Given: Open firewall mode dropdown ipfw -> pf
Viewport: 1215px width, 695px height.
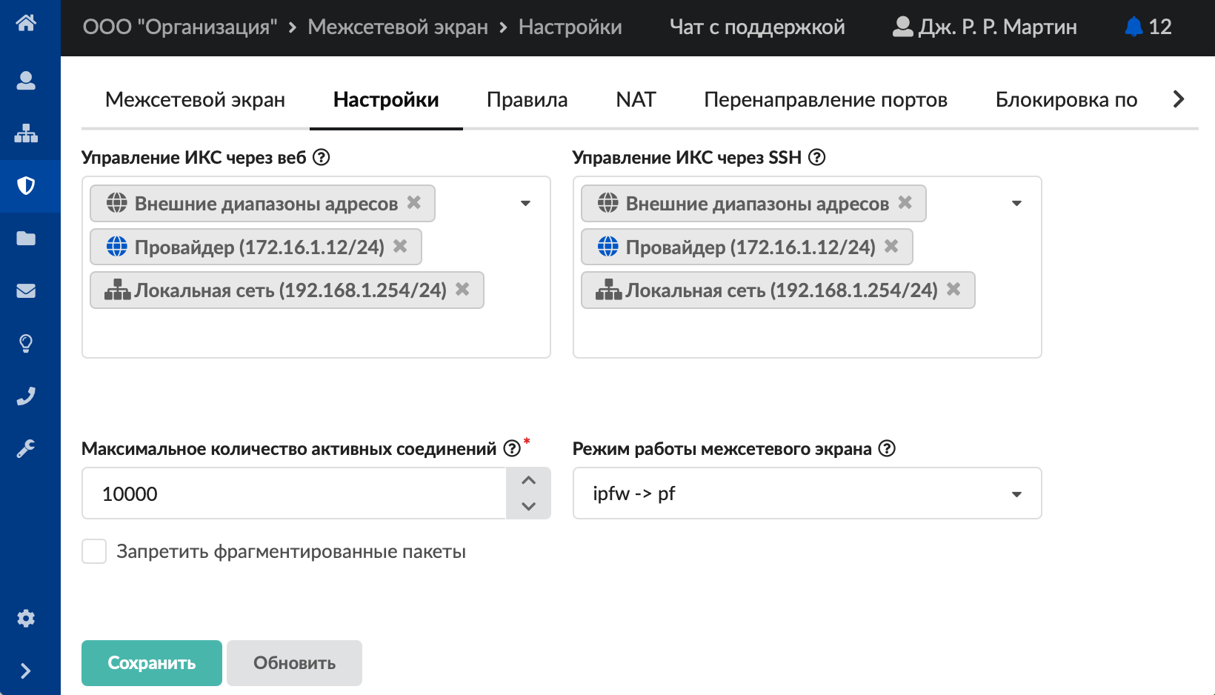Looking at the screenshot, I should tap(1016, 494).
